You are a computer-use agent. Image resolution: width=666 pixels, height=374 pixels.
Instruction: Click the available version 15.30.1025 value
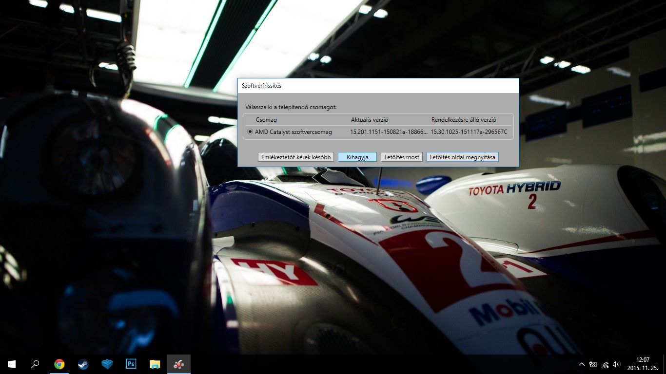point(469,131)
